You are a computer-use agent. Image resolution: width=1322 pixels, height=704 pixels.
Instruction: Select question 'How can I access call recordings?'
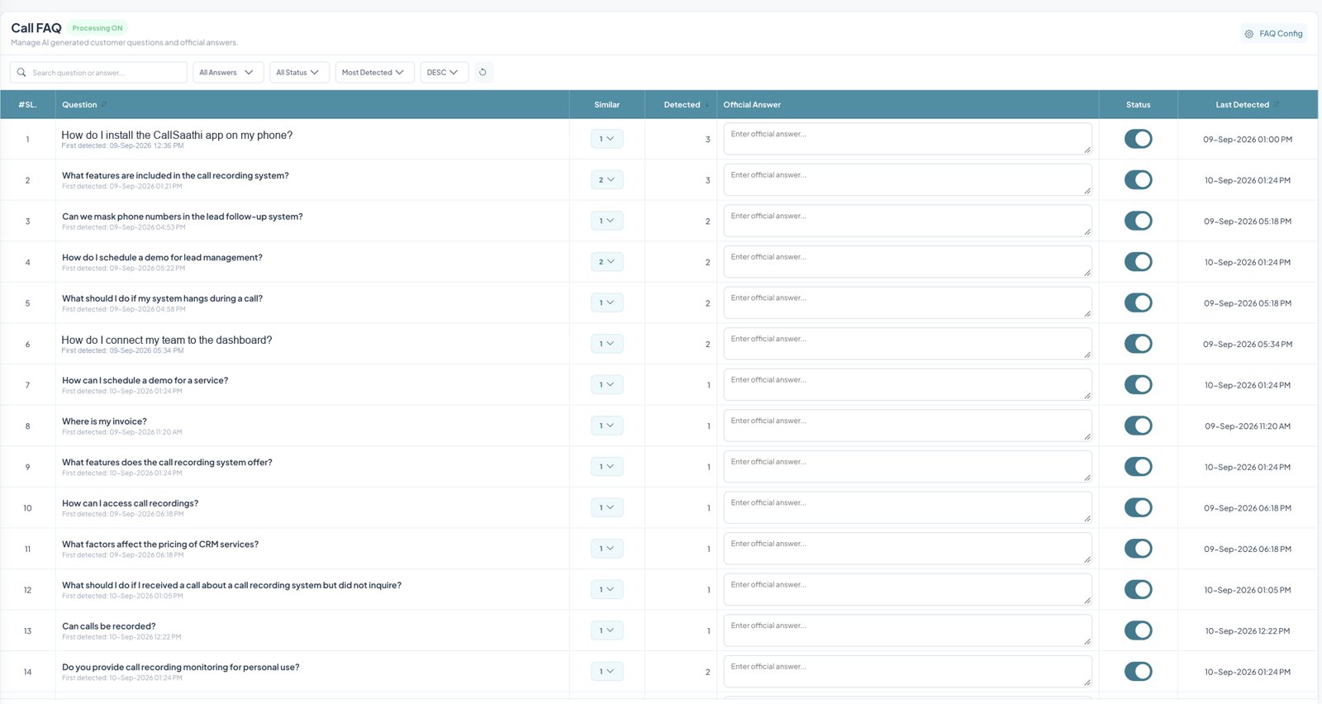coord(130,503)
